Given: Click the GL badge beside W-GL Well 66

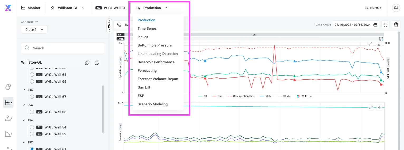Looking at the screenshot, I should tap(39, 112).
